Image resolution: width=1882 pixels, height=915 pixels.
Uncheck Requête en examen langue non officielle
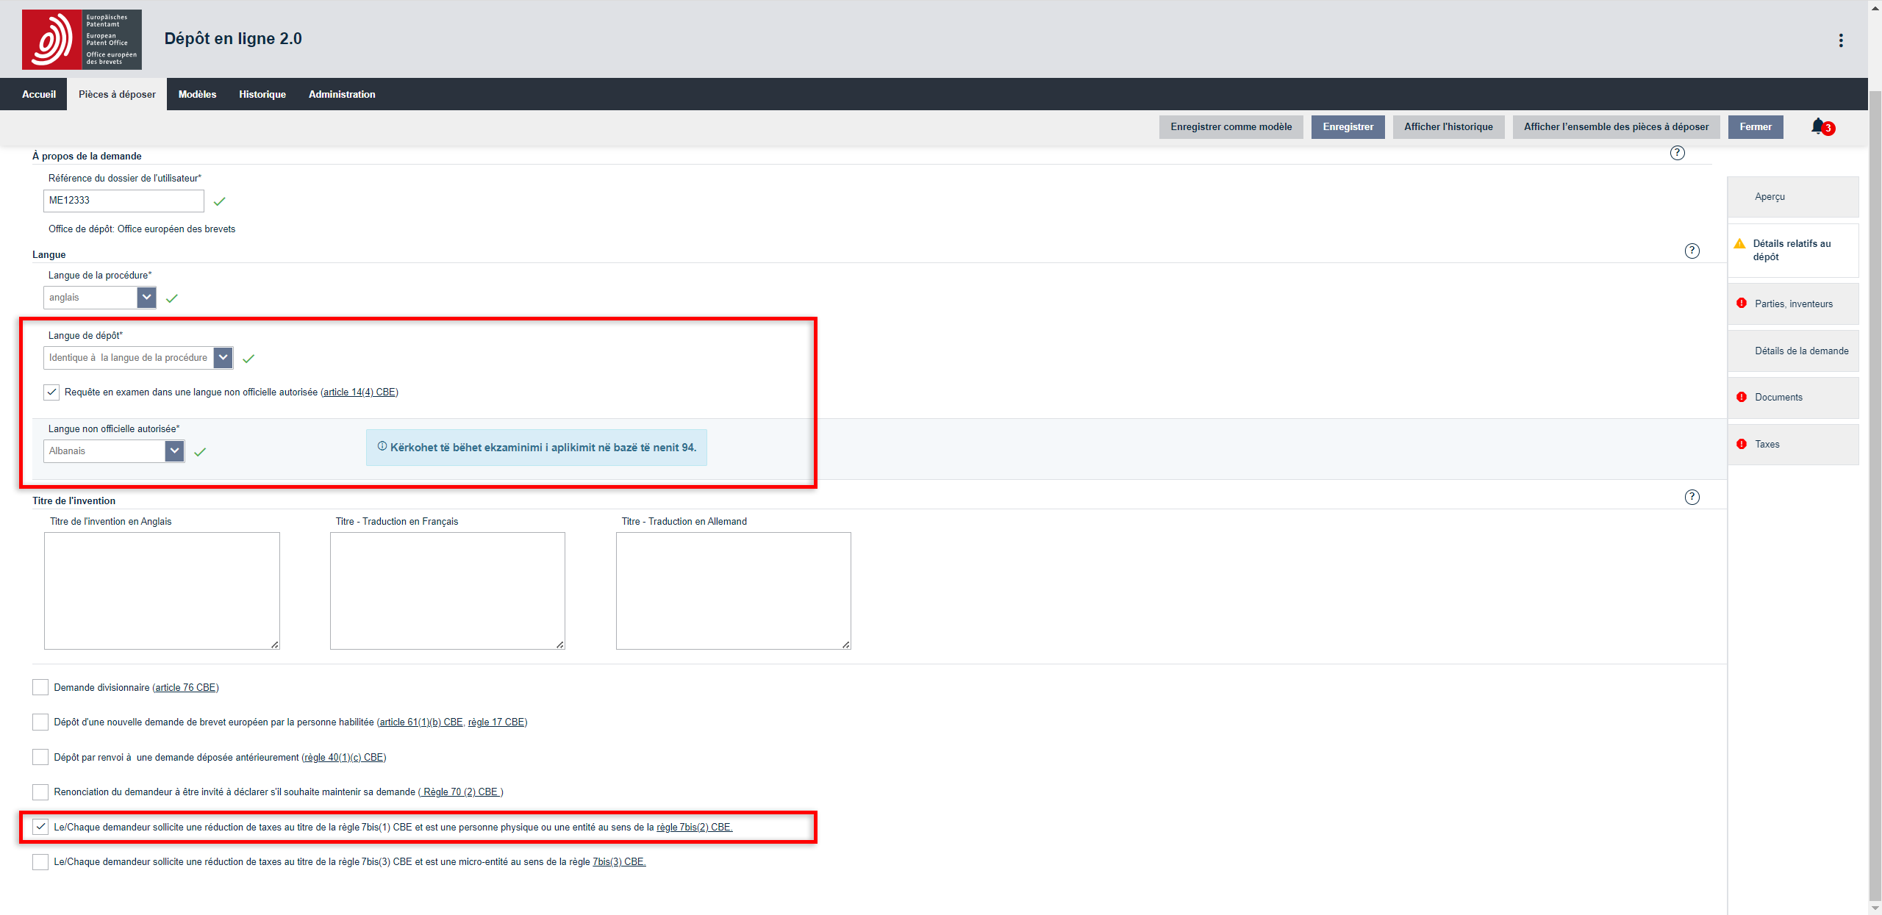tap(51, 392)
